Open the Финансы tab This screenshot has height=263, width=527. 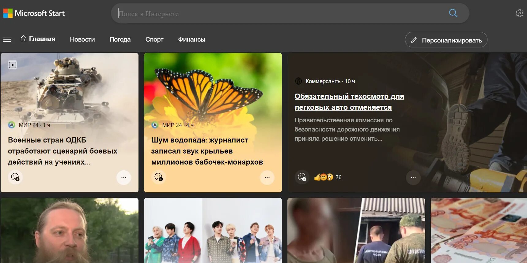click(192, 39)
